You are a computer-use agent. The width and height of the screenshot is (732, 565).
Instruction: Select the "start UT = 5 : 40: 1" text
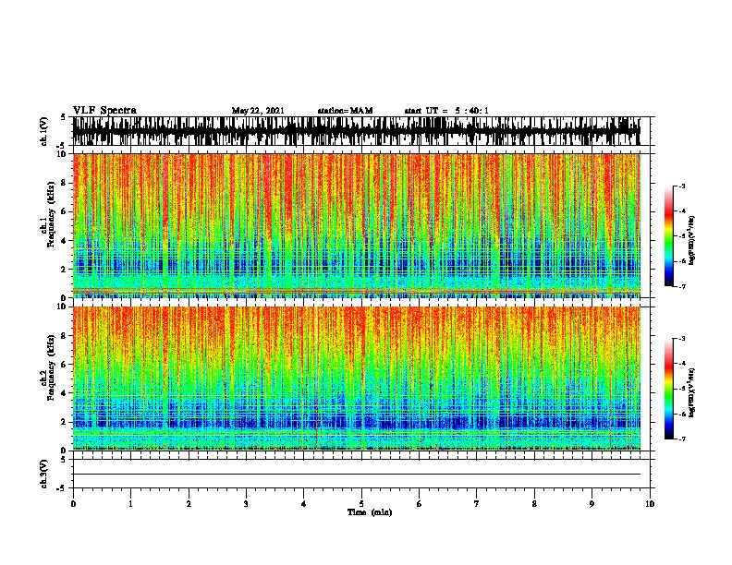pyautogui.click(x=446, y=111)
